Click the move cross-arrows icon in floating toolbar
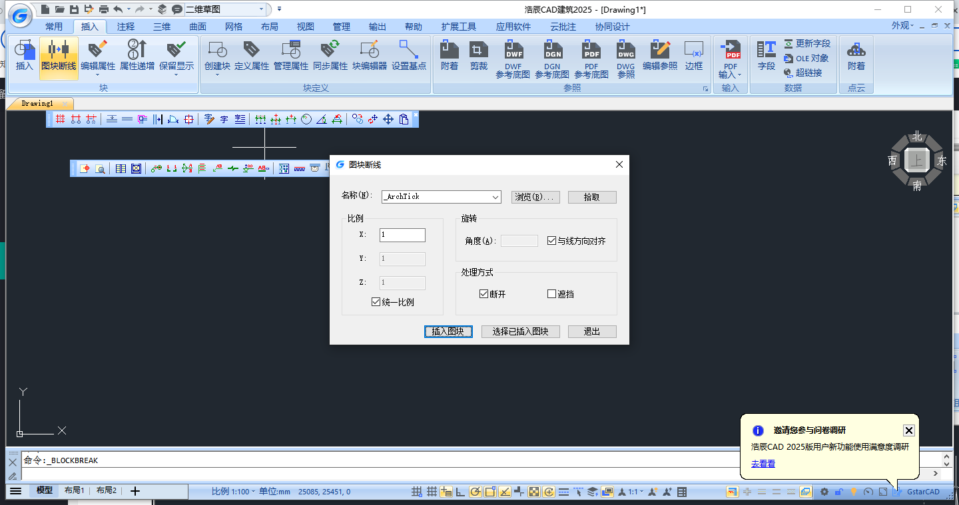959x505 pixels. point(388,119)
